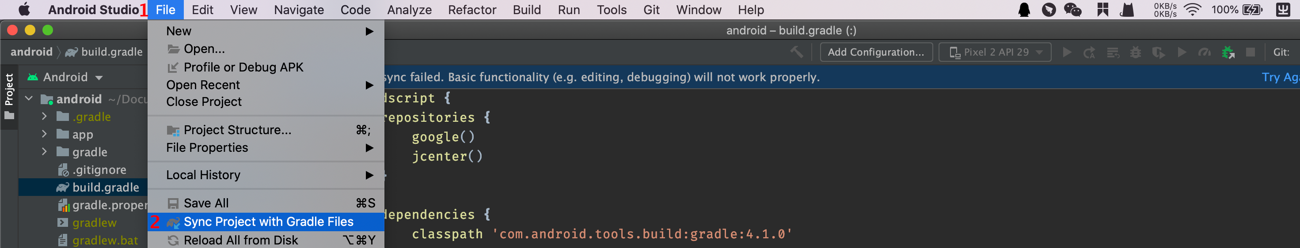Screen dimensions: 1300x248
Task: Open the Analyze menu
Action: pos(409,10)
